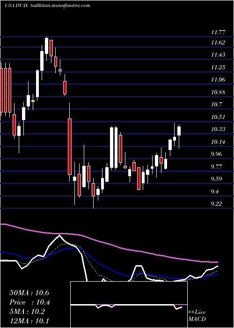Click the 10.7 price axis label

click(216, 104)
